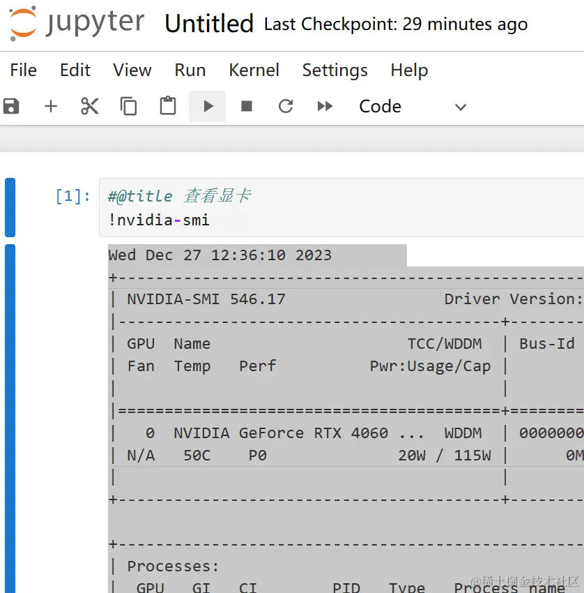Open the File menu
Screen dimensions: 584x593
(24, 70)
